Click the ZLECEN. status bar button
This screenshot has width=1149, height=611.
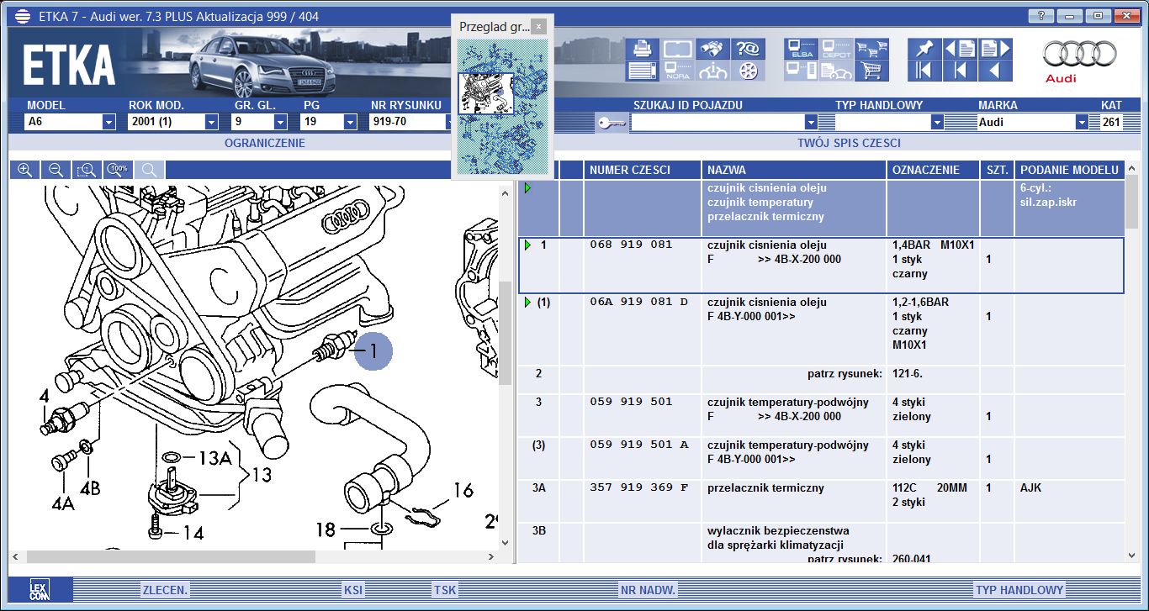click(x=165, y=590)
